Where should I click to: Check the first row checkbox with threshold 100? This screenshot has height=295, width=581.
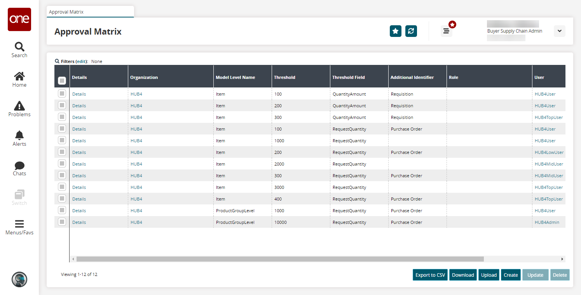coord(62,94)
